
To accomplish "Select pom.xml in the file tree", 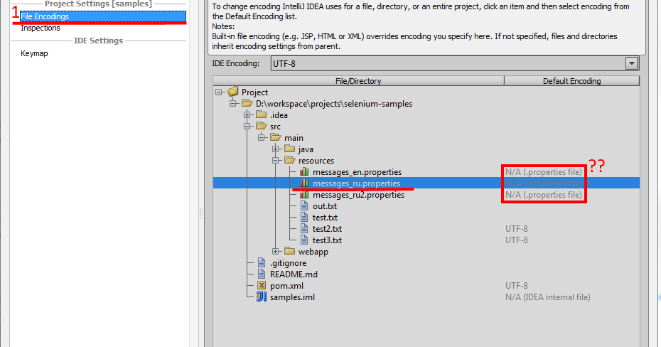I will [x=286, y=286].
